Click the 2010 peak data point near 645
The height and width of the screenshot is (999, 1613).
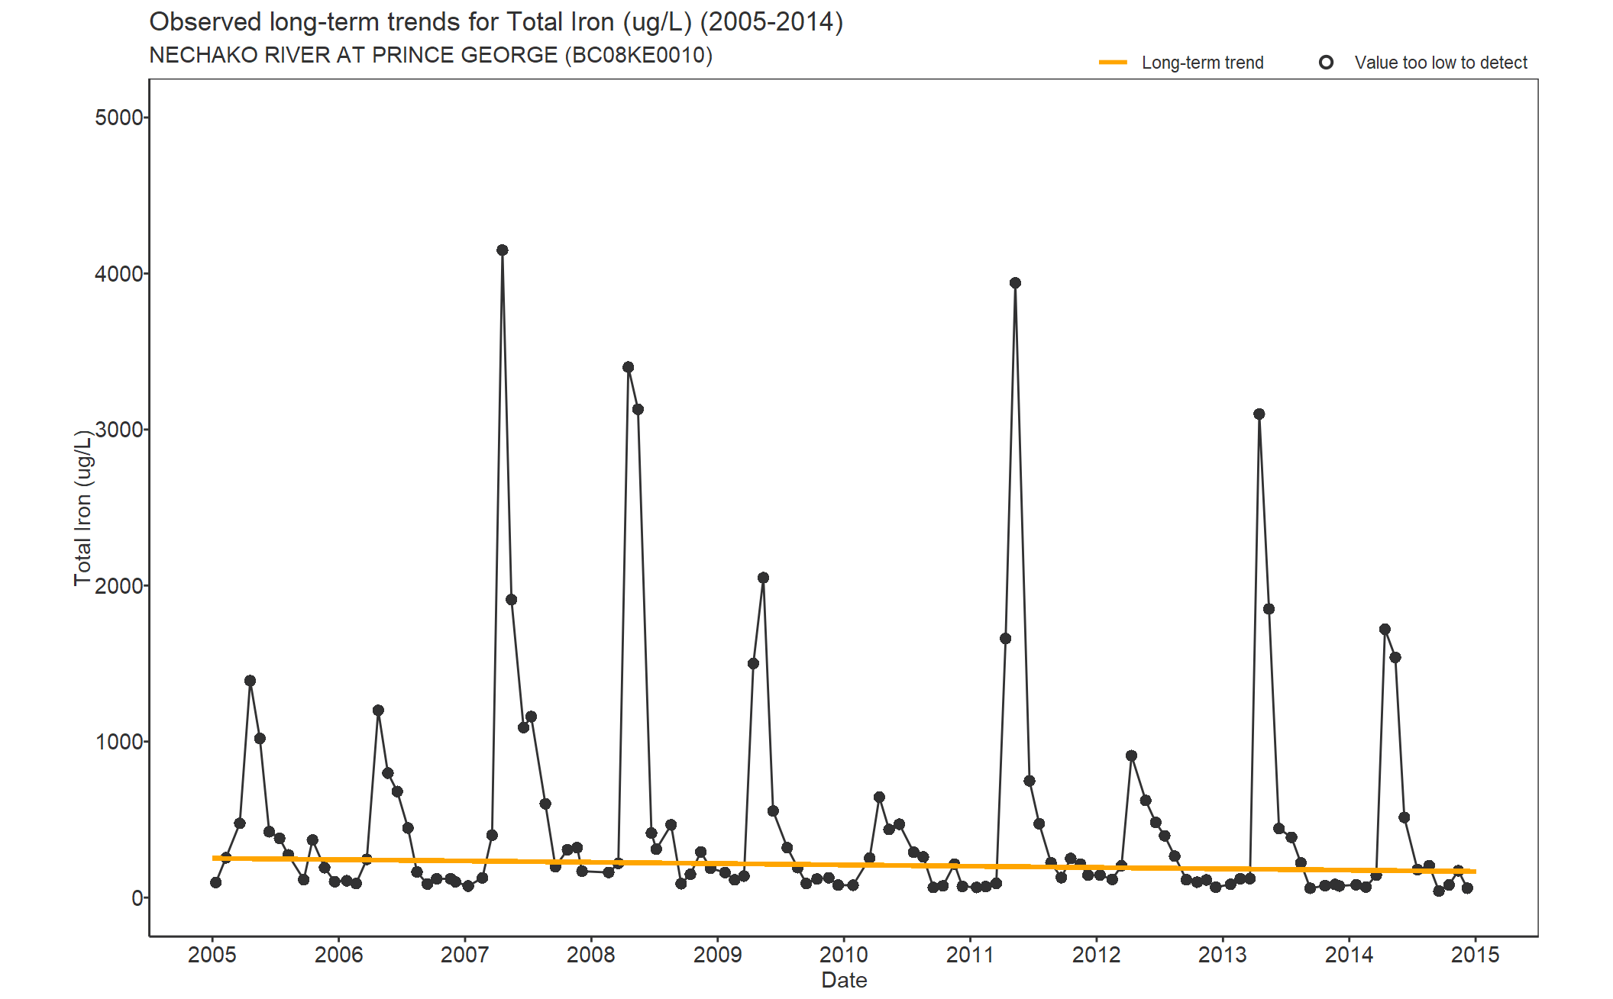pyautogui.click(x=879, y=798)
